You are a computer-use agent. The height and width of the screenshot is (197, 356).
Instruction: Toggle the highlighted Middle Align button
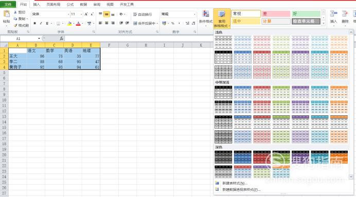[106, 14]
